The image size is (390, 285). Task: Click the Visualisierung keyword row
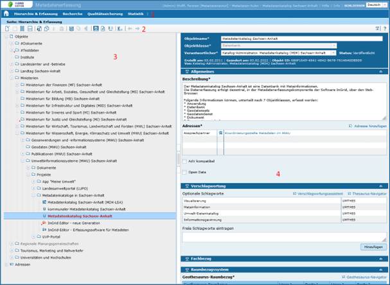[x=284, y=201]
